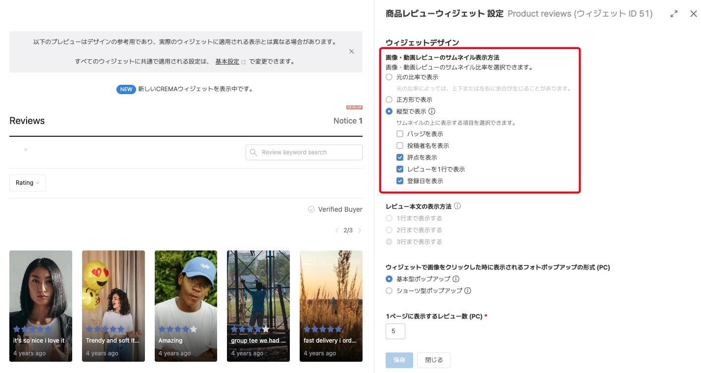The height and width of the screenshot is (373, 701).
Task: Expand the settings panel to fullscreen
Action: 674,14
